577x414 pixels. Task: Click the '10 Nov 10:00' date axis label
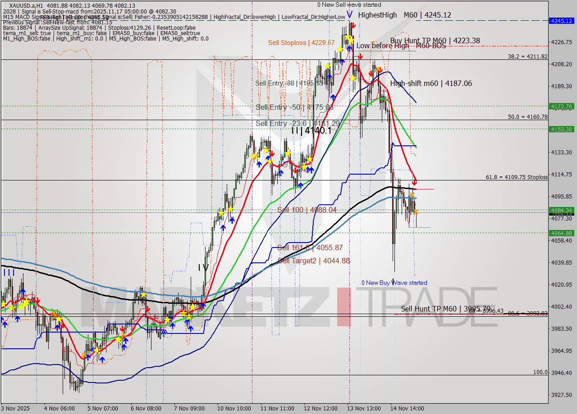(234, 409)
